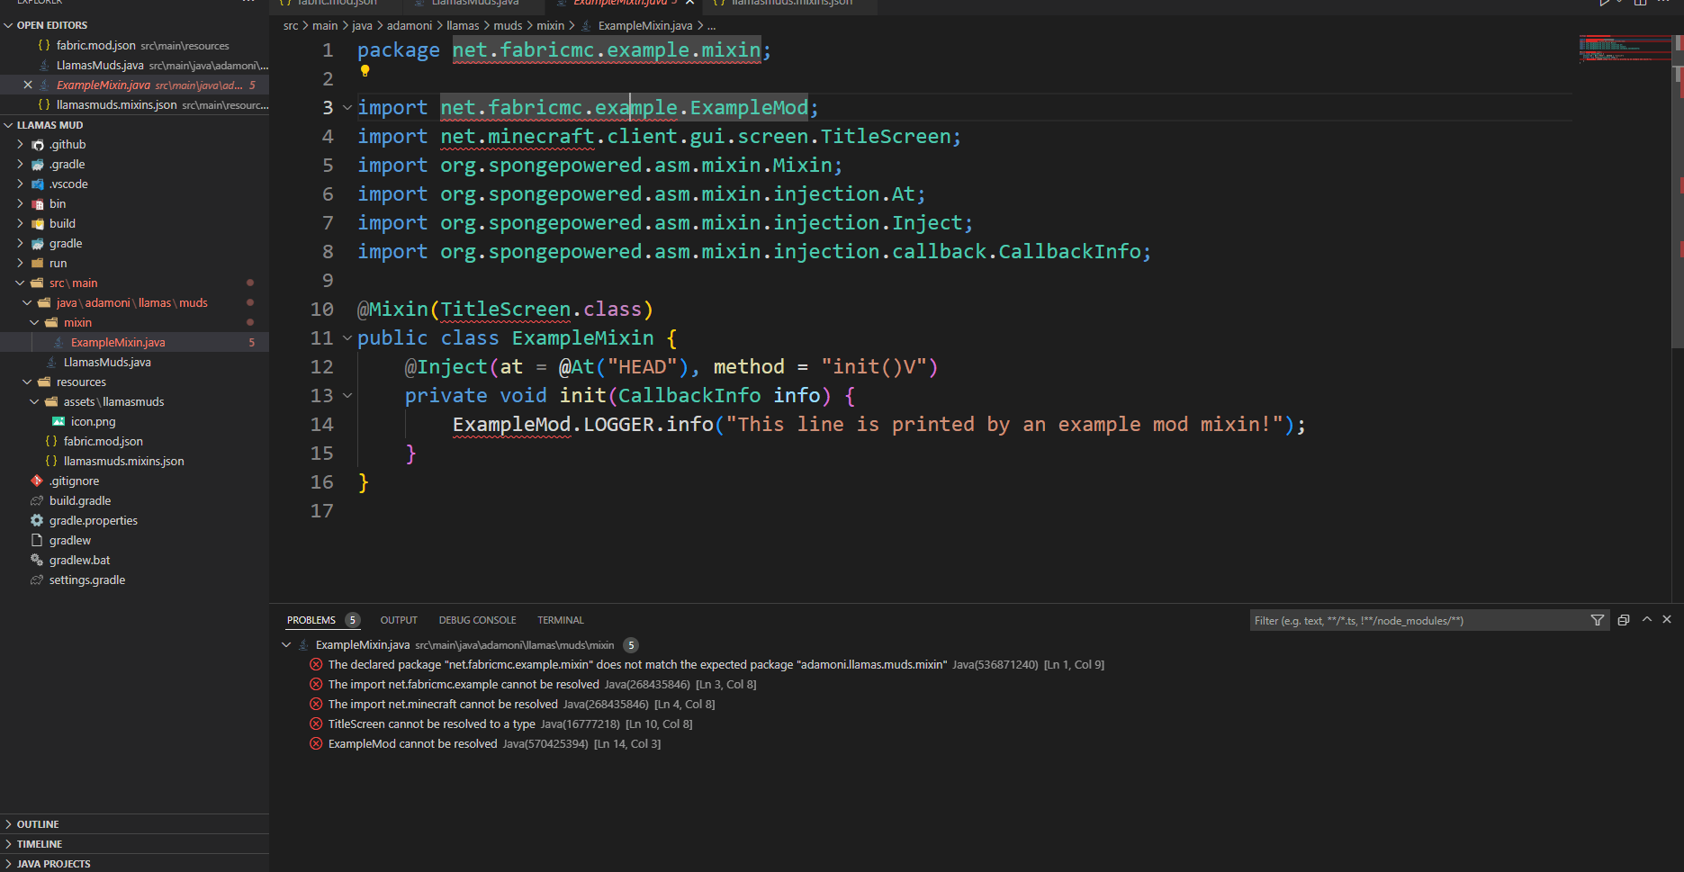Click the editor minimap preview

pyautogui.click(x=1624, y=49)
